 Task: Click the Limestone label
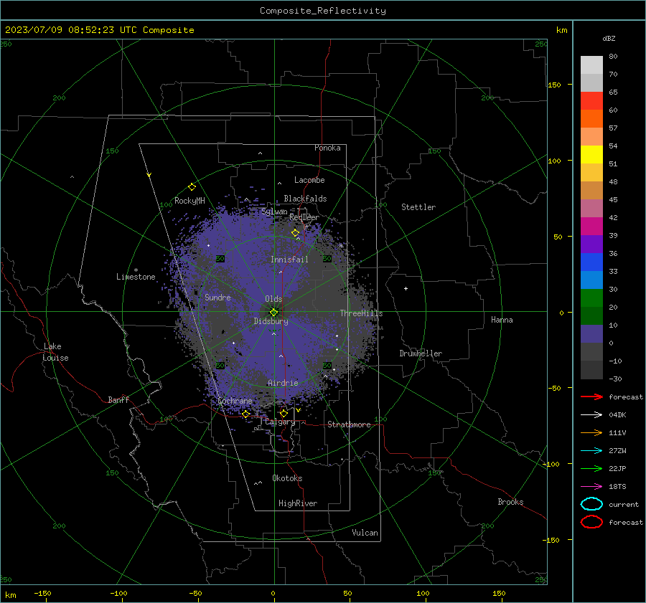[136, 277]
